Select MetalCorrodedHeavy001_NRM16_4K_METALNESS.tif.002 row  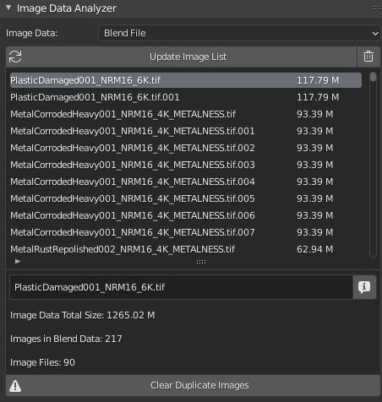click(x=186, y=148)
